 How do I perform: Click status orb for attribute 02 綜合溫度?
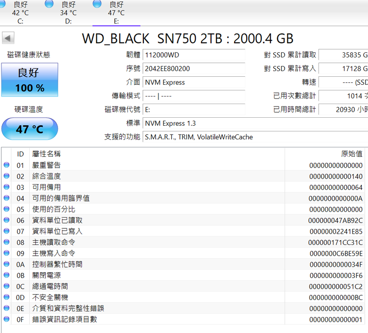pyautogui.click(x=7, y=176)
